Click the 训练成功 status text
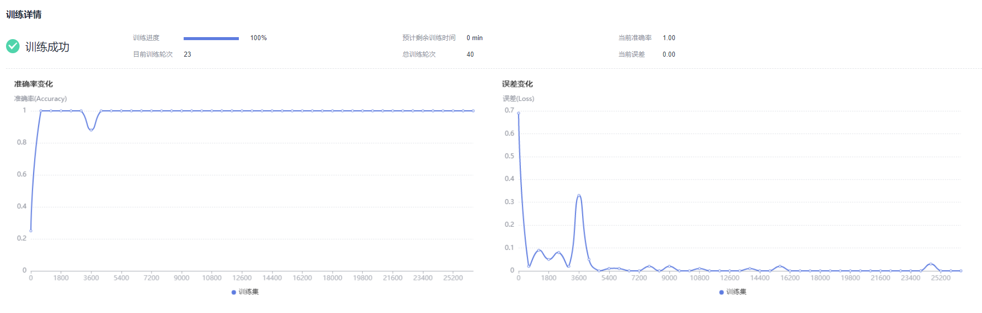Image resolution: width=982 pixels, height=313 pixels. coord(47,47)
